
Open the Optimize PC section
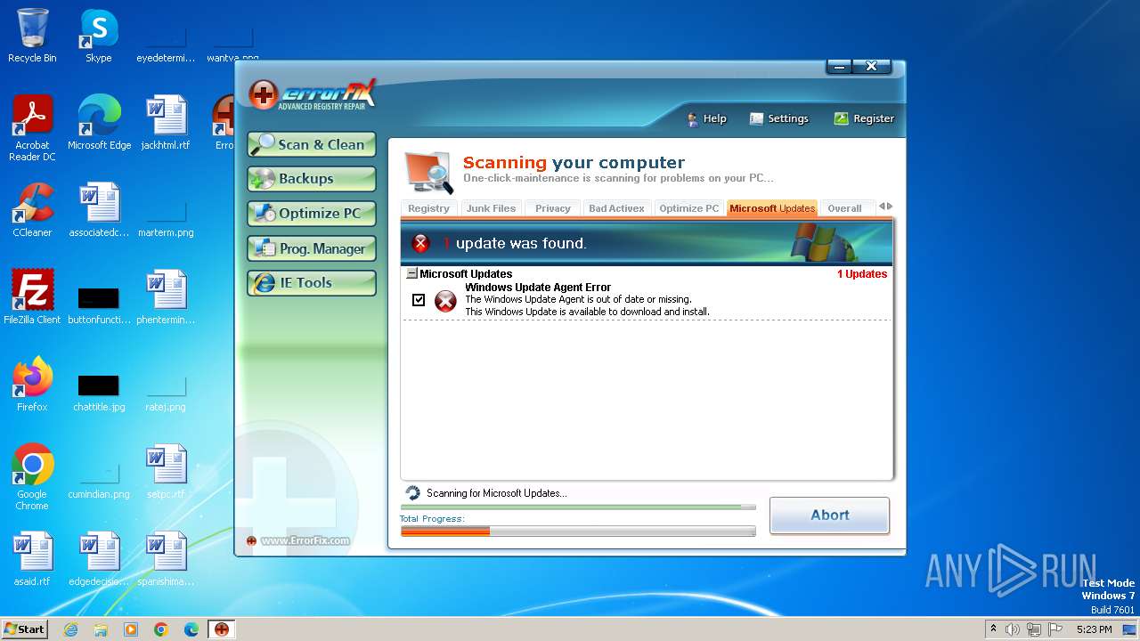[312, 214]
